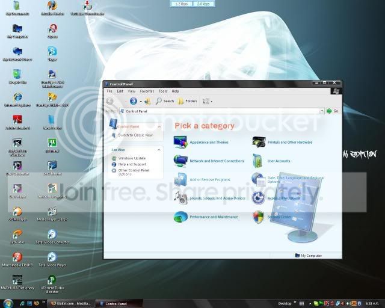This screenshot has height=308, width=385.
Task: Open Other Control Panel Options link
Action: [x=134, y=172]
